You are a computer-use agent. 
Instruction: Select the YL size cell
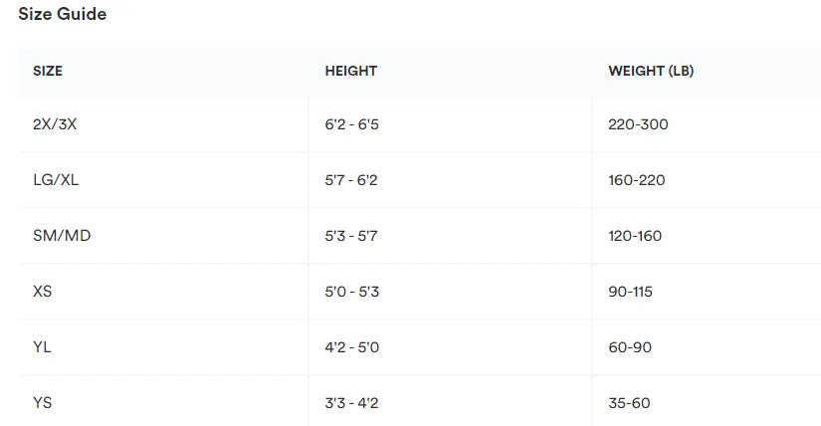click(42, 347)
